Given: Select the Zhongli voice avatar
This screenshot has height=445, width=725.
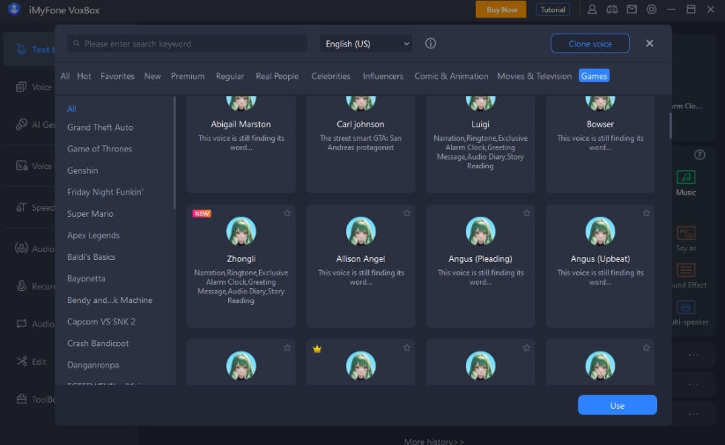Looking at the screenshot, I should point(240,231).
